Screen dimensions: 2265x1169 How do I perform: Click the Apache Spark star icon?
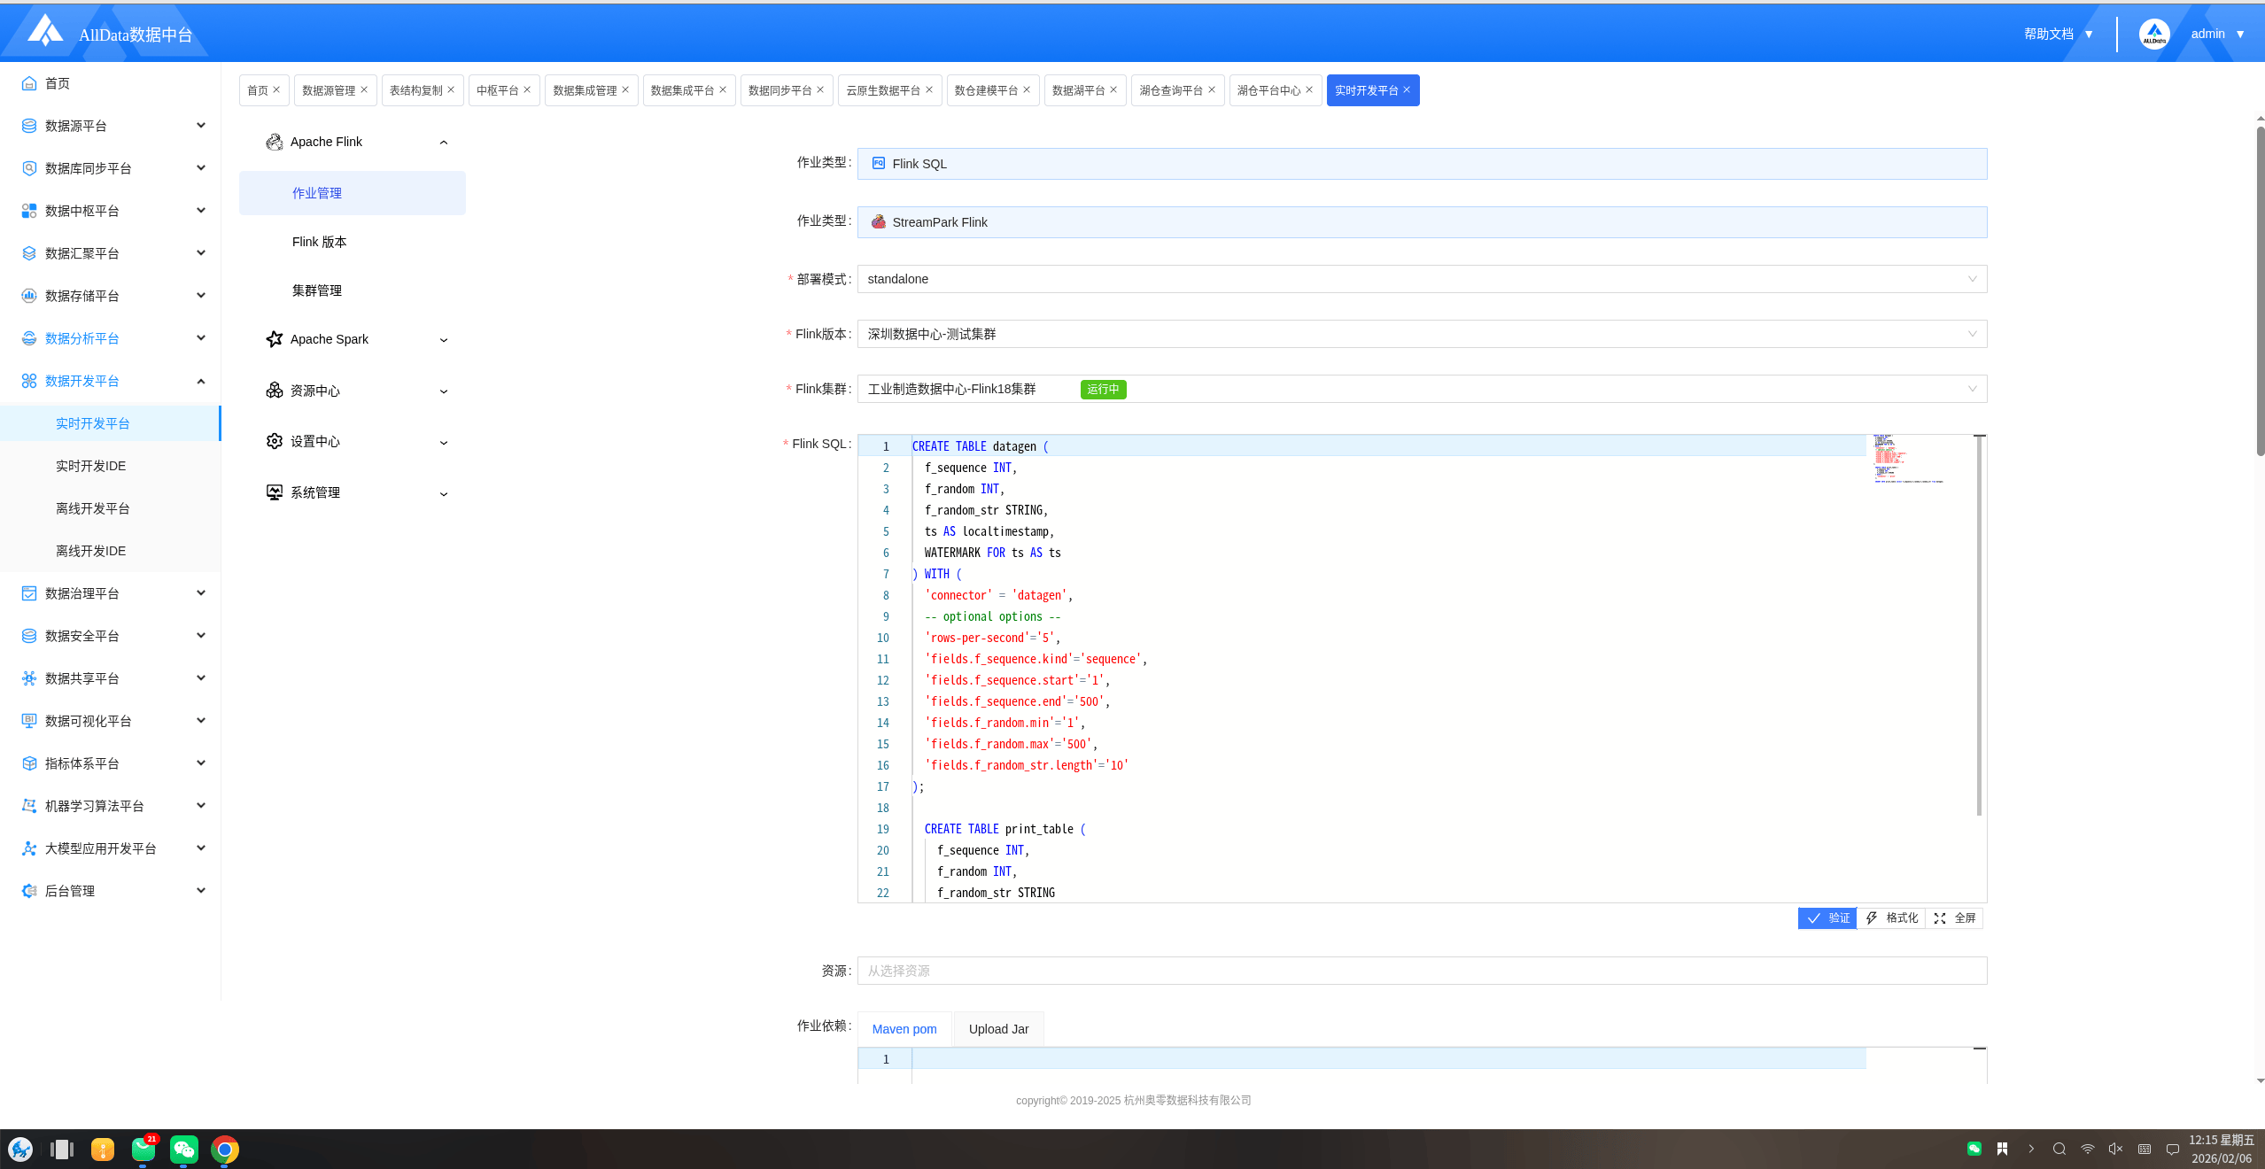pos(274,339)
